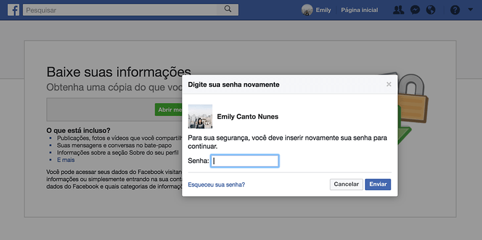Viewport: 482px width, 240px height.
Task: Click the Enviar button
Action: (x=378, y=185)
